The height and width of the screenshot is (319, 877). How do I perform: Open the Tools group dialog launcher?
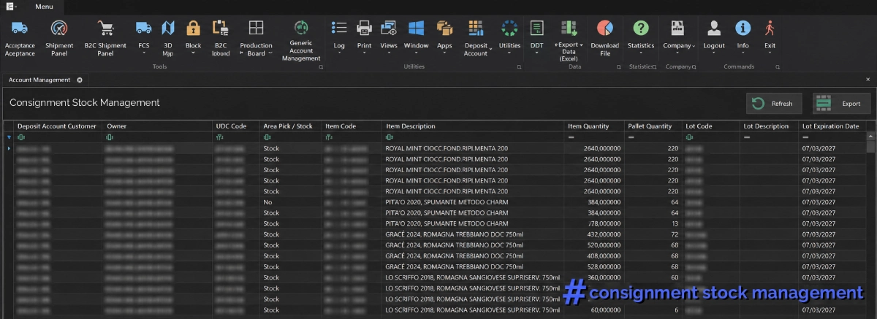[320, 67]
